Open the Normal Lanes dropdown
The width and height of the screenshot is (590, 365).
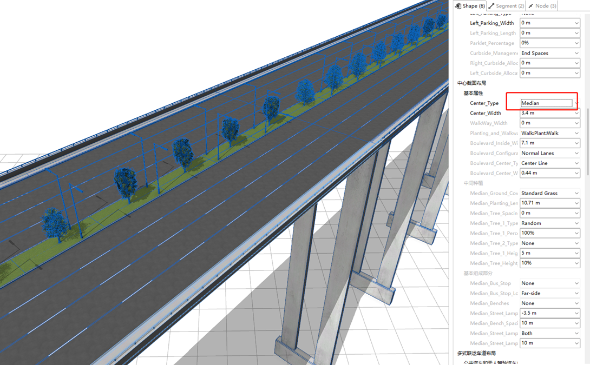550,153
